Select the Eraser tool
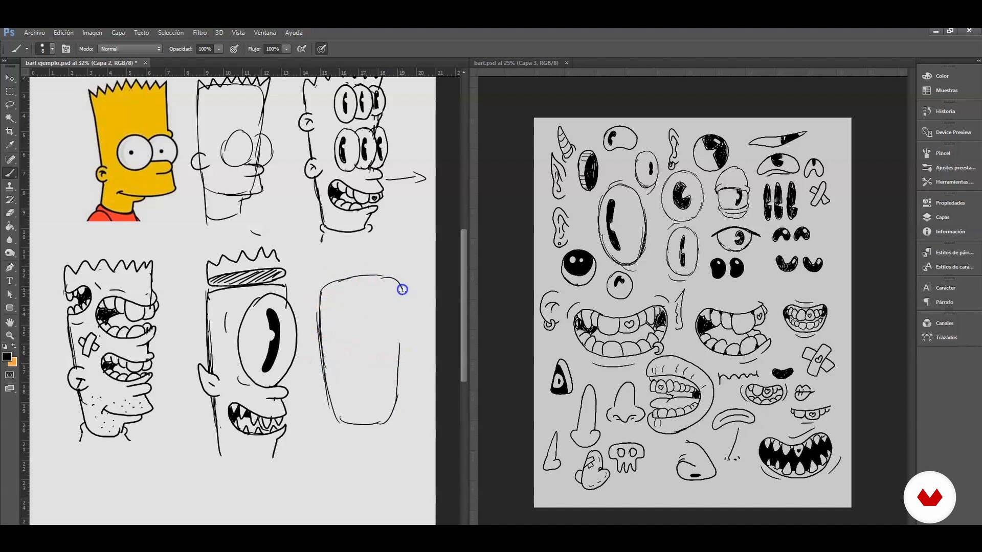This screenshot has width=982, height=552. click(x=10, y=213)
